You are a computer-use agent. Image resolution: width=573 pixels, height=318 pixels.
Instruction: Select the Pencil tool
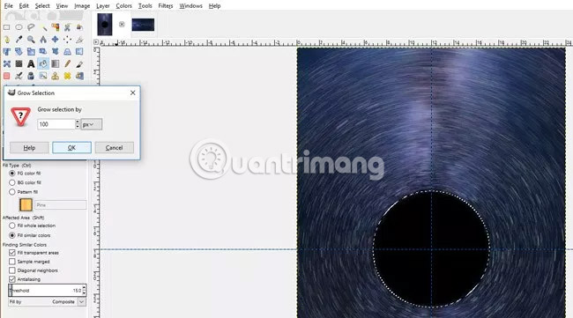(67, 64)
